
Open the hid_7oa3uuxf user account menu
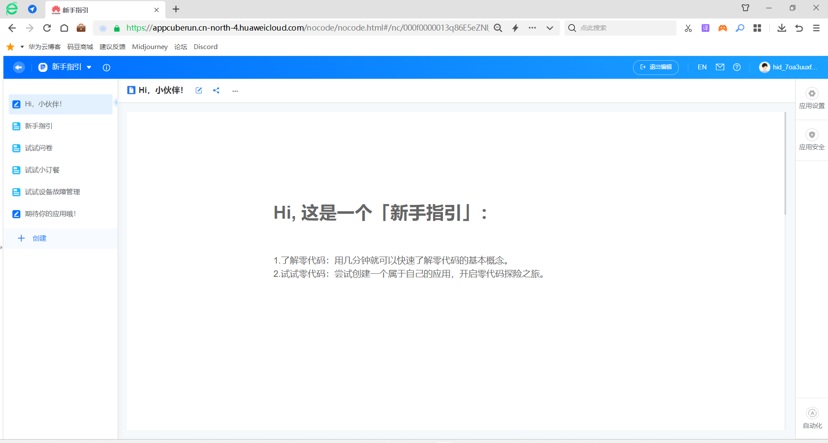pos(789,67)
